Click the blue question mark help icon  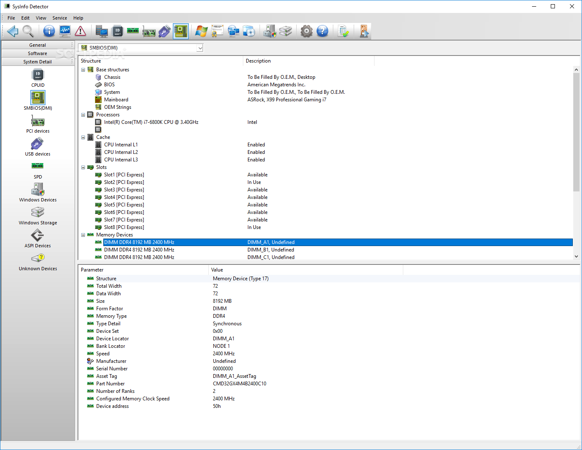coord(322,31)
